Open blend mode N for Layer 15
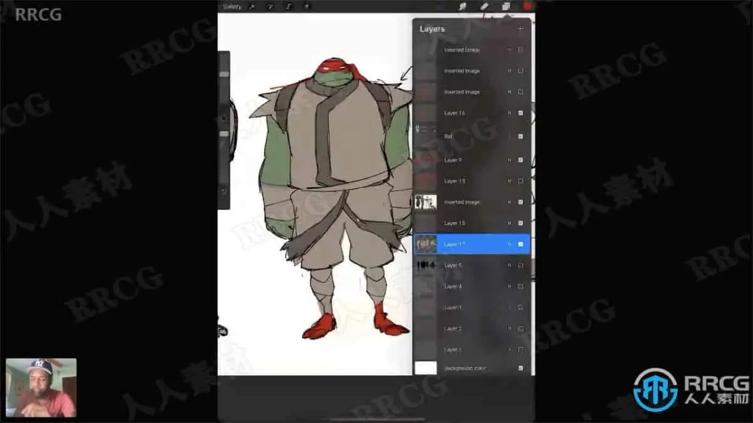The image size is (753, 423). point(509,223)
